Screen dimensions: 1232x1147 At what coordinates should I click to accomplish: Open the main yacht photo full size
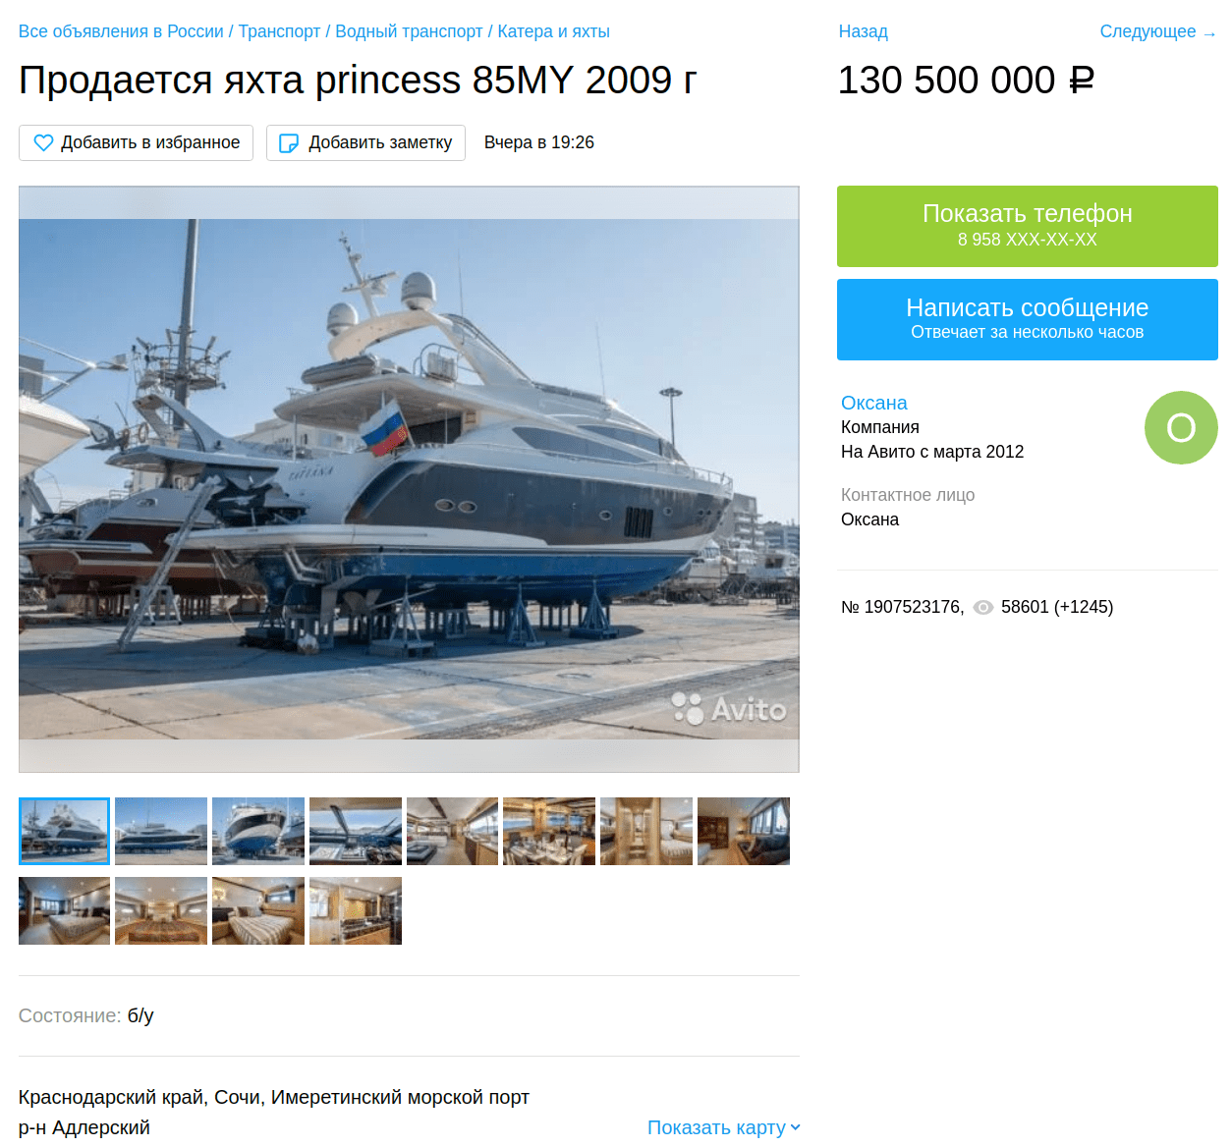click(x=409, y=479)
